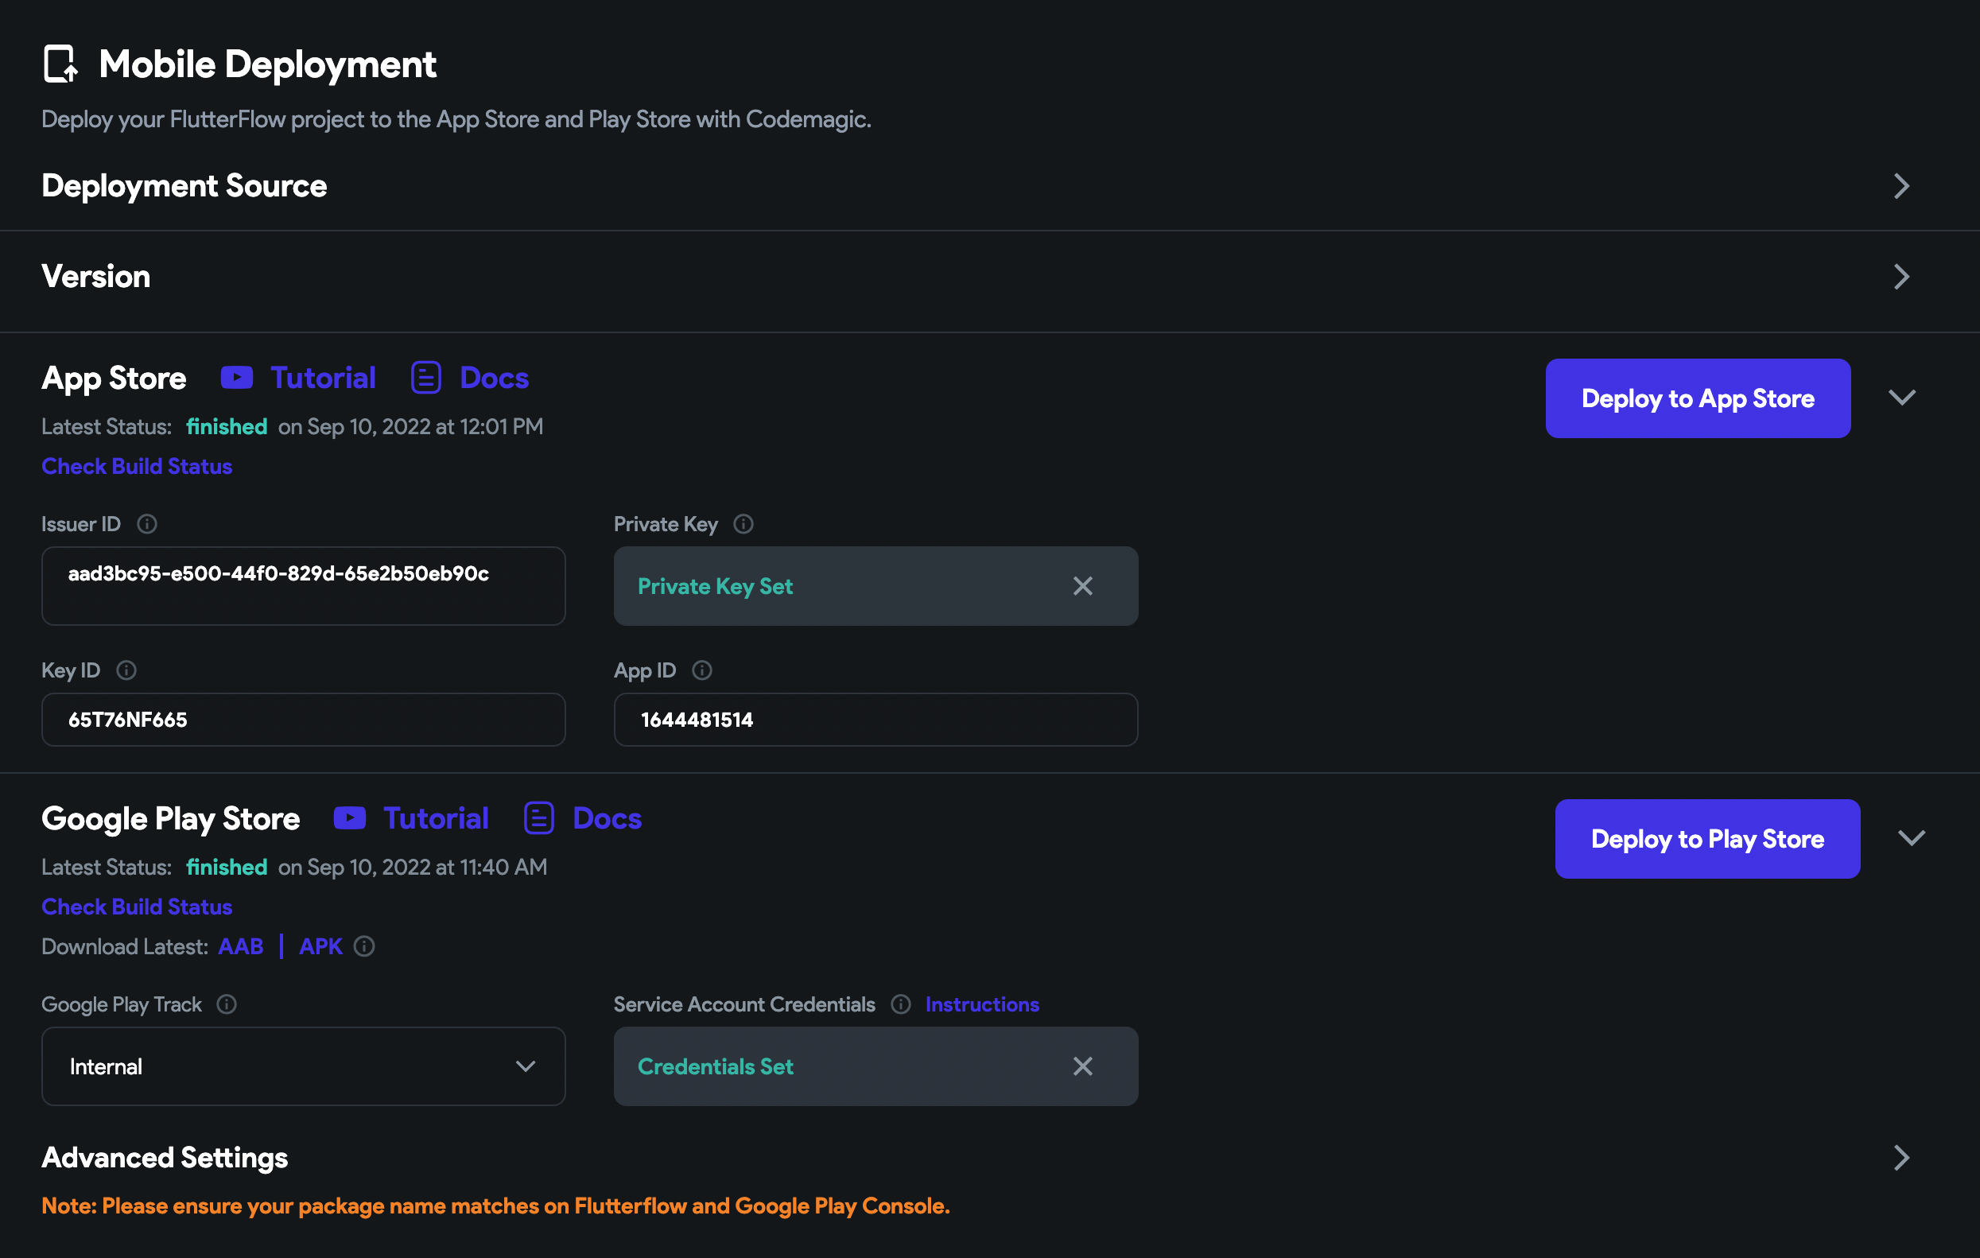
Task: Clear the Private Key Set value
Action: (1083, 585)
